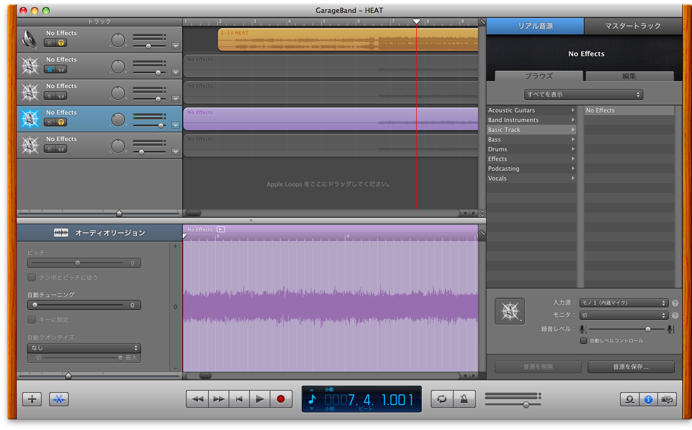Click the playhead marker on the timeline ruler

click(416, 21)
